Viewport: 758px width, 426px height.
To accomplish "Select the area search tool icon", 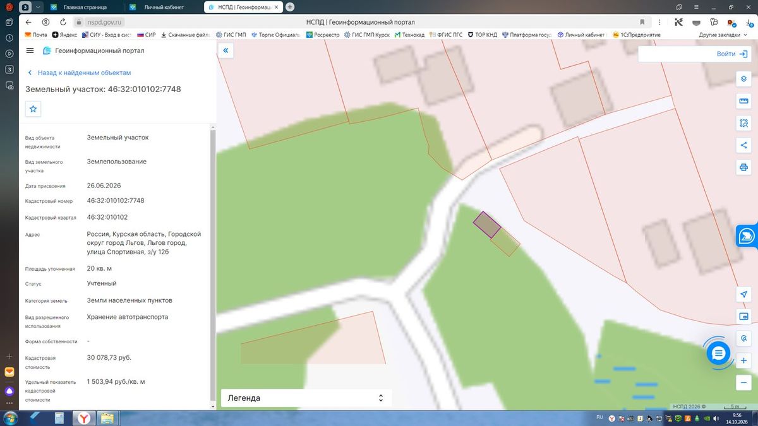I will tap(743, 123).
